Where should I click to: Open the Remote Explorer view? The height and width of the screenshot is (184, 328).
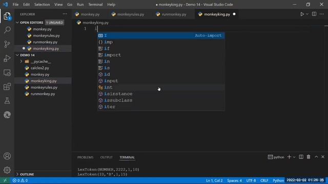(x=7, y=73)
